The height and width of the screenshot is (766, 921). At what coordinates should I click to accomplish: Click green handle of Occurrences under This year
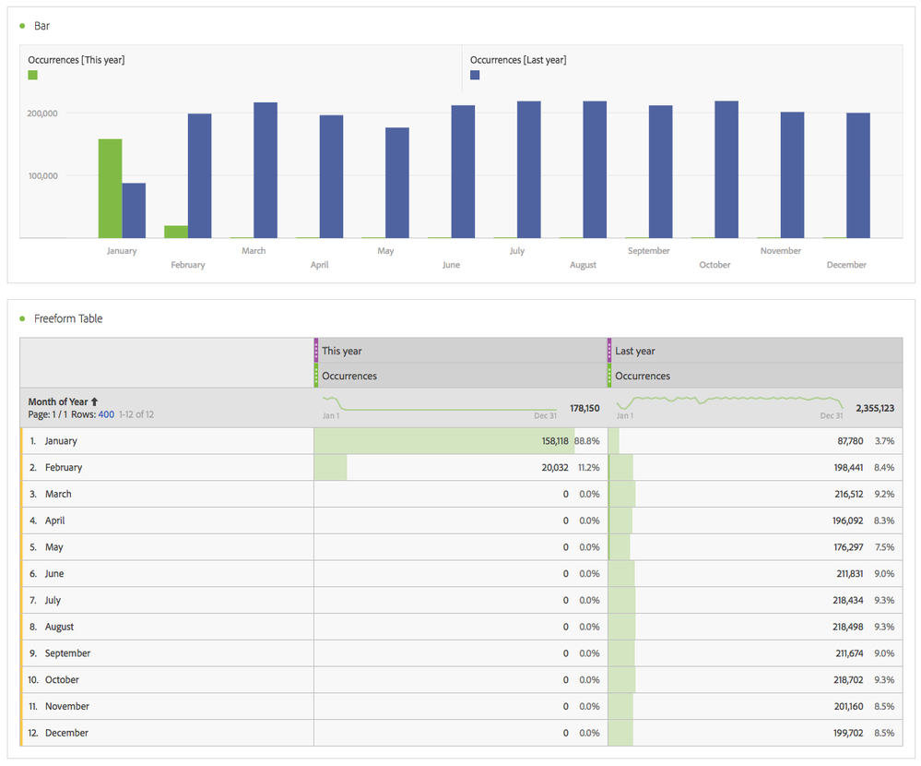click(316, 376)
